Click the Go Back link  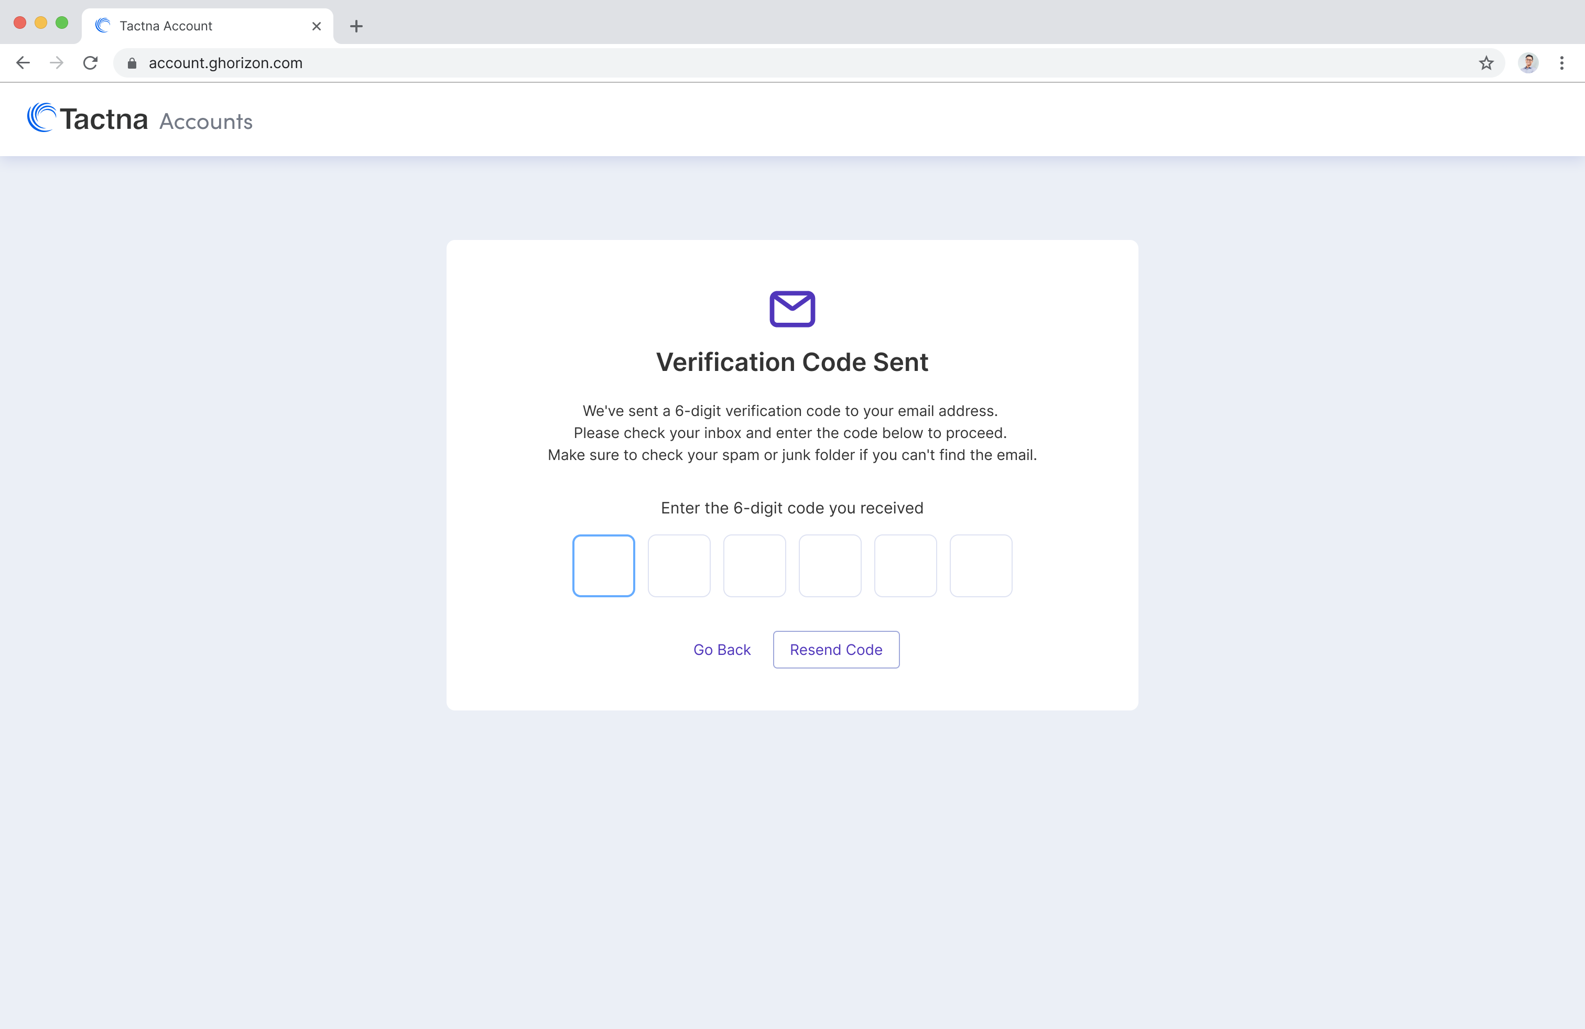tap(722, 650)
